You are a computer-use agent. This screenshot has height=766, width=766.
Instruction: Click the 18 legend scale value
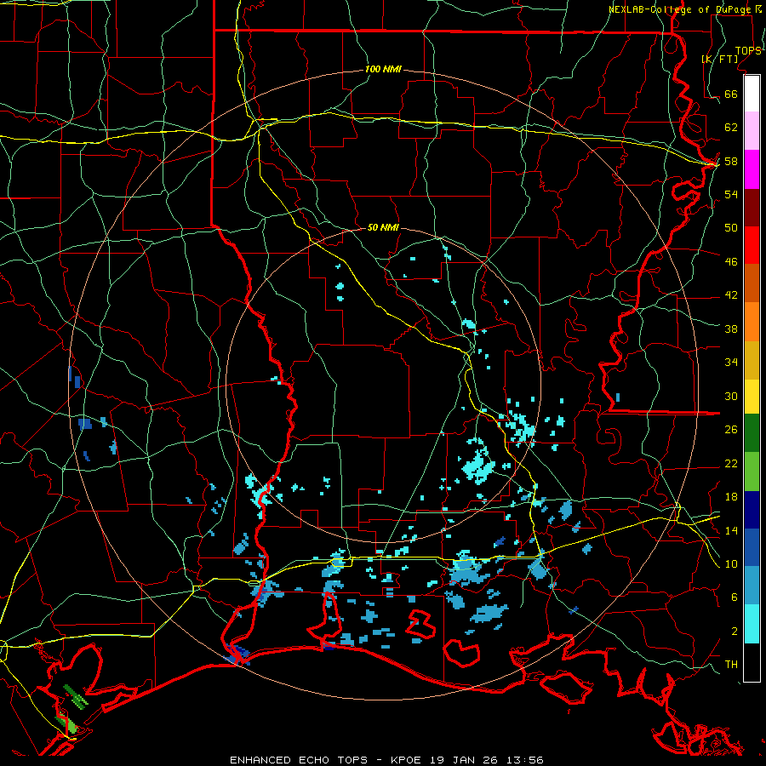[731, 496]
